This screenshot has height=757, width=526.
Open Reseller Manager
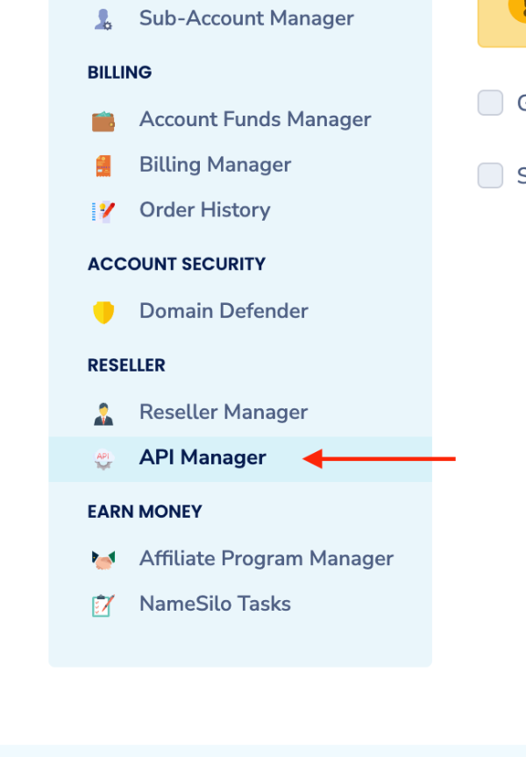pos(224,413)
